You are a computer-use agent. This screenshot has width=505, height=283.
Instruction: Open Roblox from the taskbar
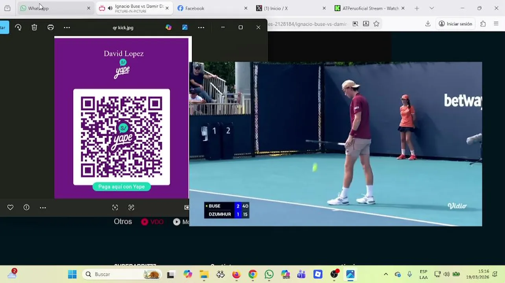(x=318, y=274)
